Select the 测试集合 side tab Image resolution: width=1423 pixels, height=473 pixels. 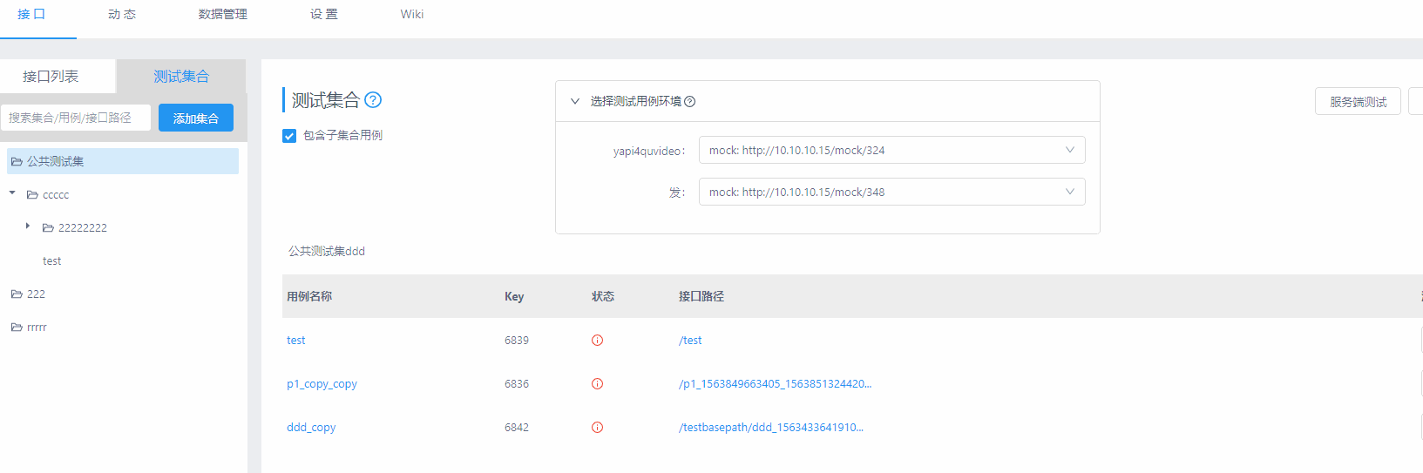181,77
